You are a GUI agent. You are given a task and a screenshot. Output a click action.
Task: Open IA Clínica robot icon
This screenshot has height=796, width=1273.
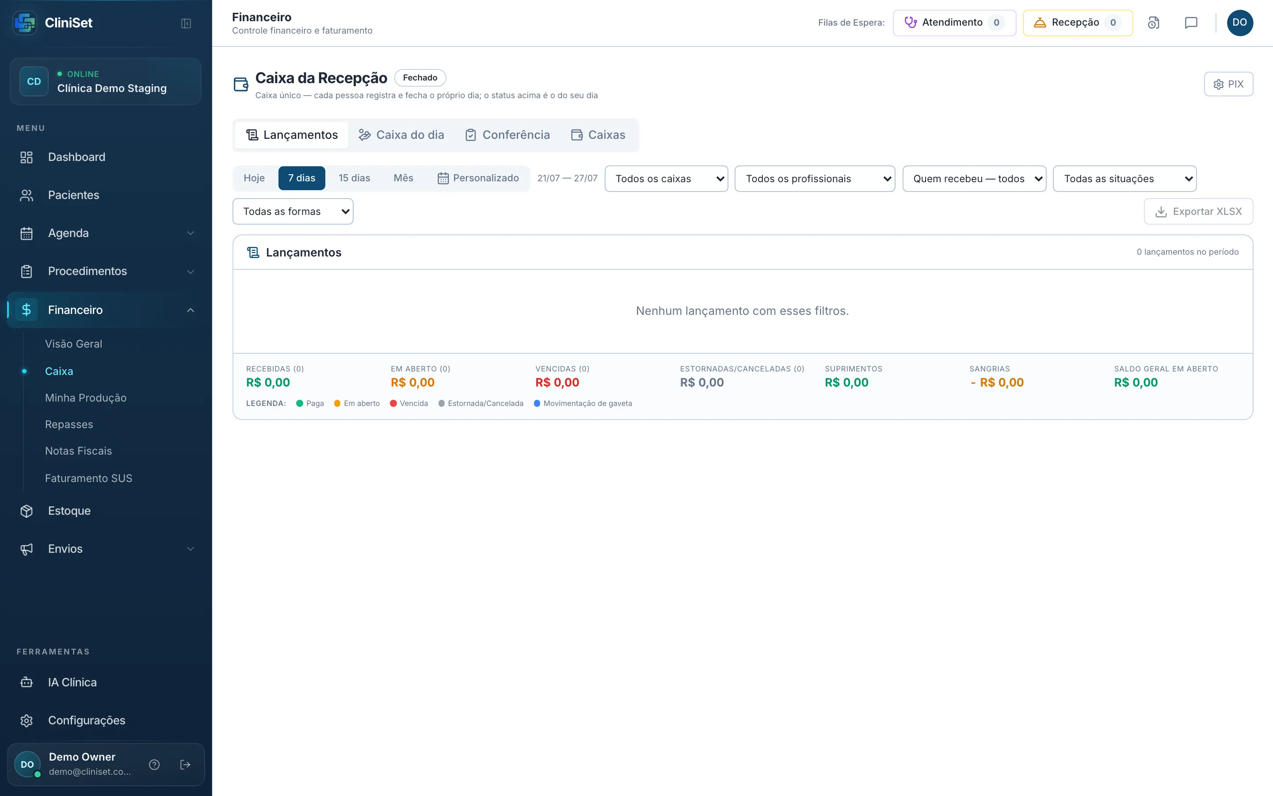(x=27, y=682)
